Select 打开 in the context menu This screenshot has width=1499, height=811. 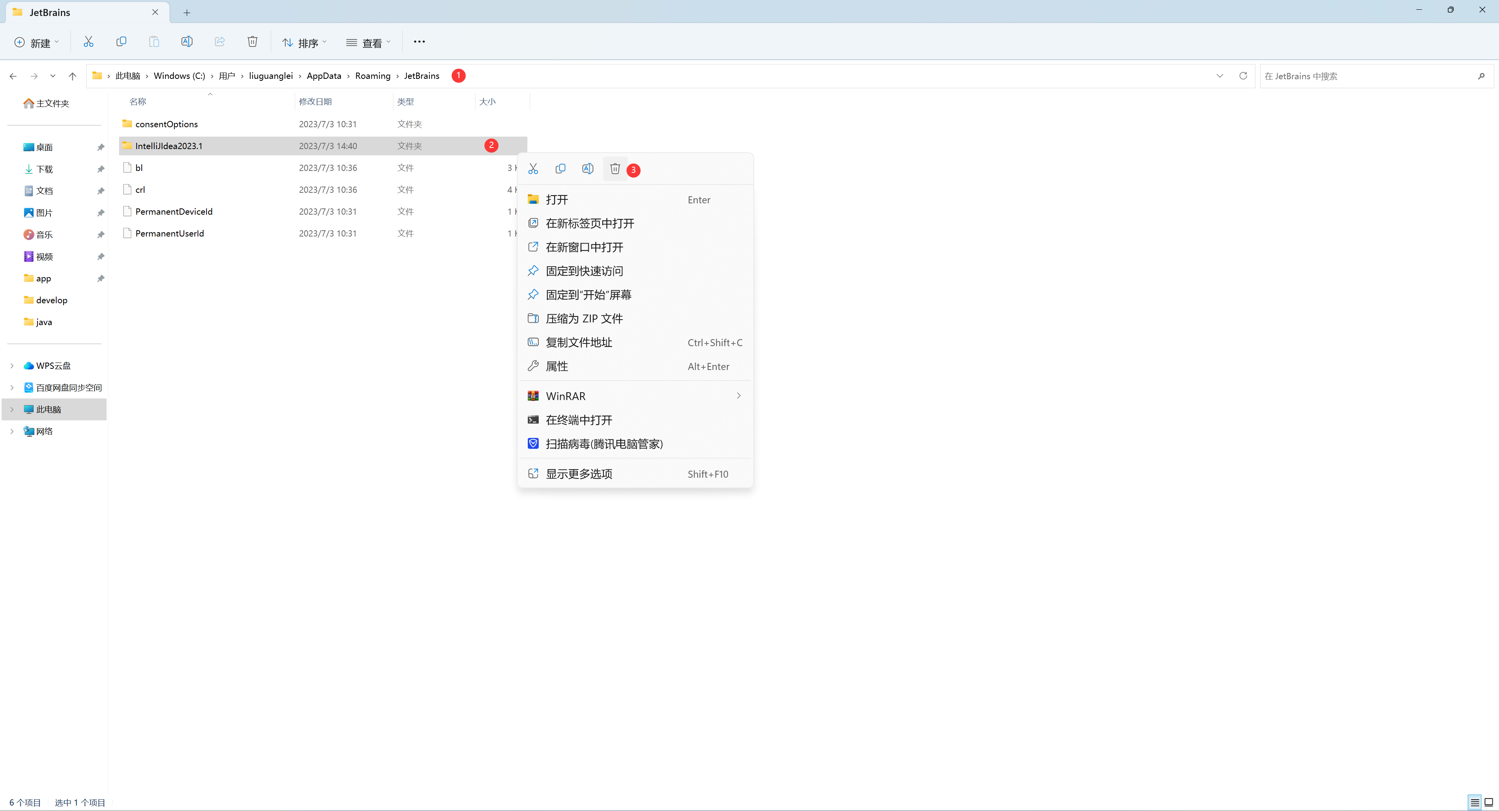(636, 199)
